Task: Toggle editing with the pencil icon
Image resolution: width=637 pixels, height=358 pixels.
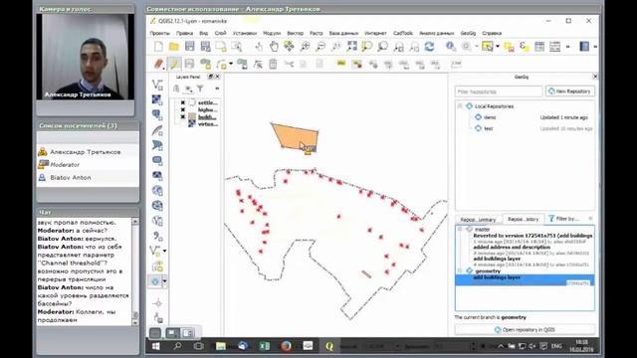Action: pos(174,64)
